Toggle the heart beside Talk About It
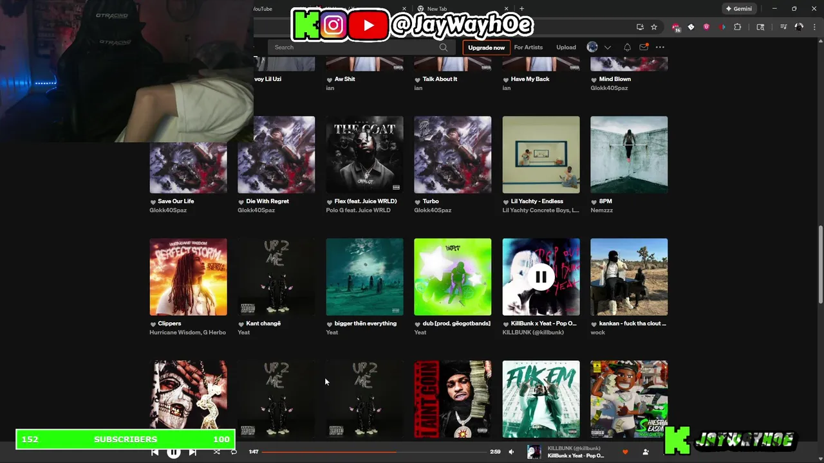Image resolution: width=824 pixels, height=463 pixels. [x=417, y=79]
